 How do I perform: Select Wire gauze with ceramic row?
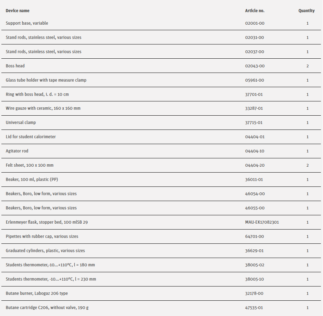pyautogui.click(x=43, y=108)
